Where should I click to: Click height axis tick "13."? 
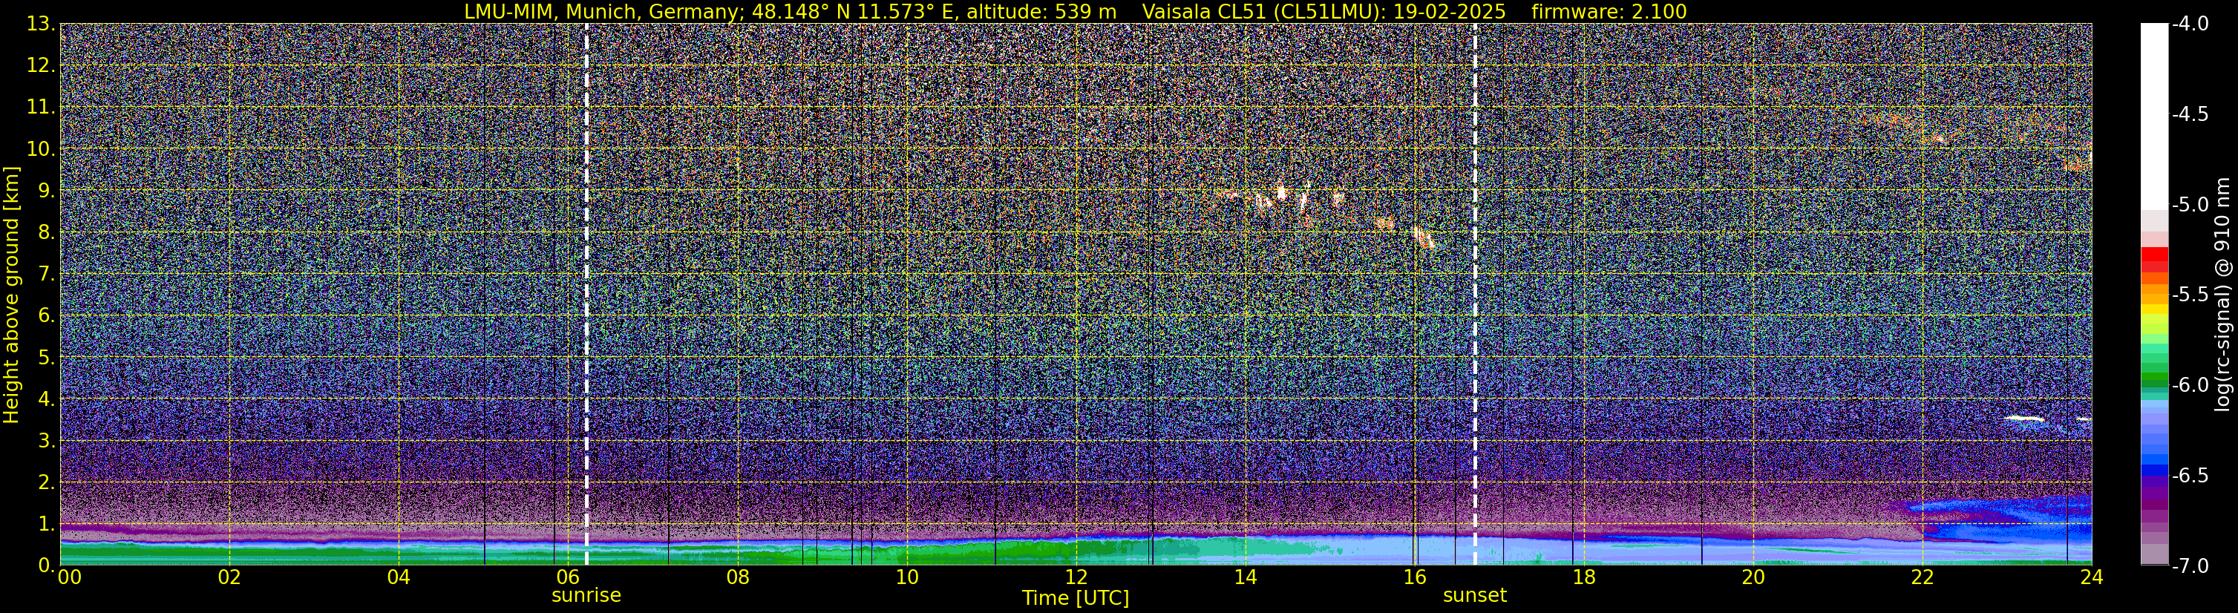pos(42,24)
